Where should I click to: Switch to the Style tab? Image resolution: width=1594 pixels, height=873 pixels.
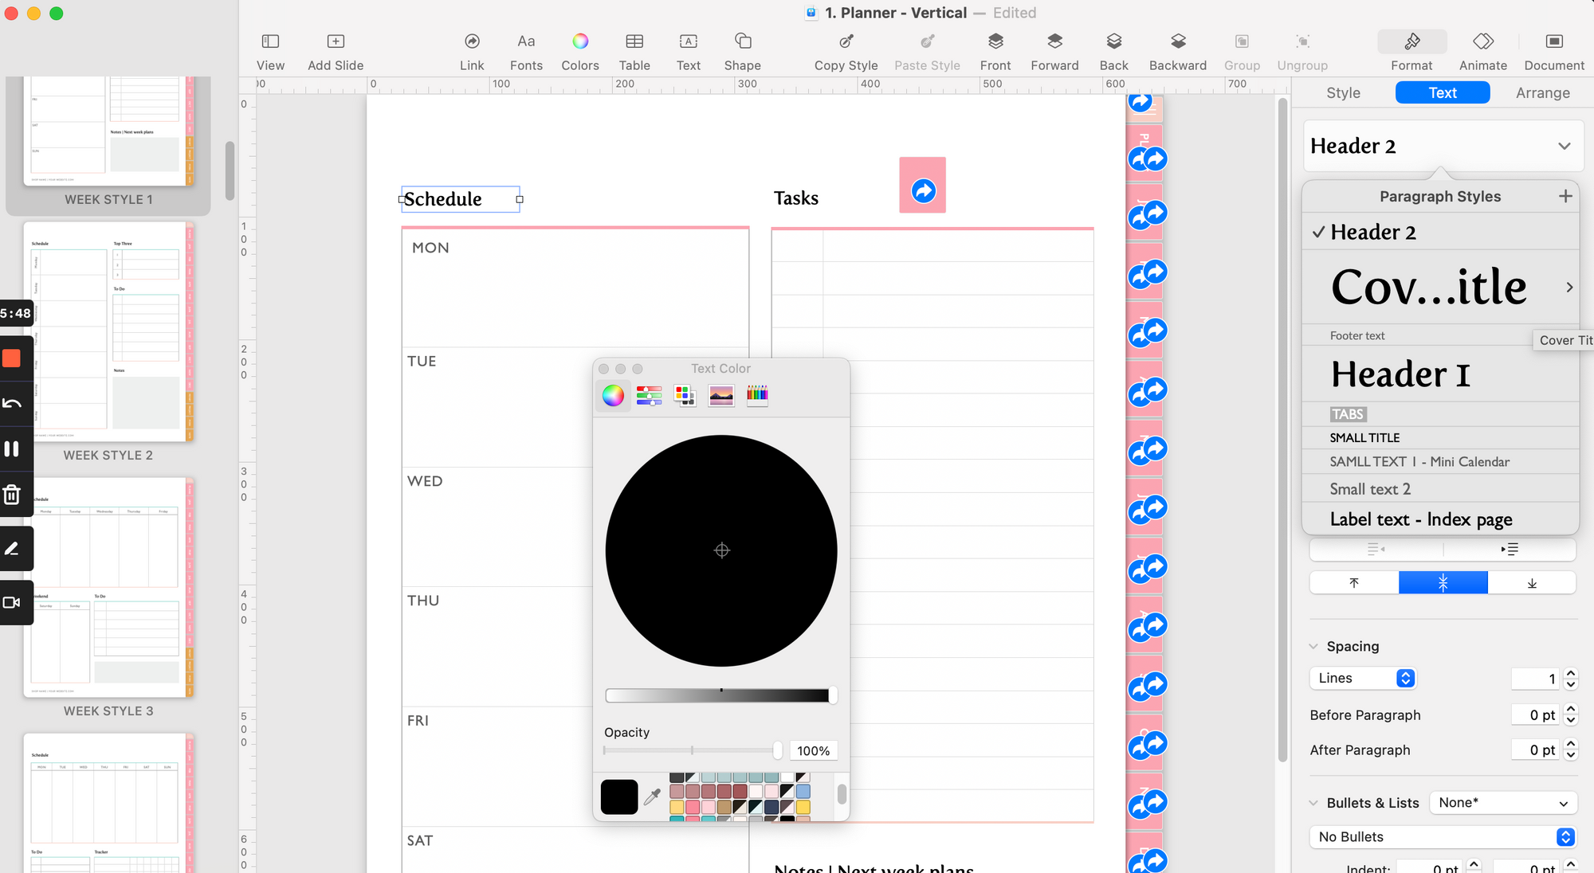(1342, 92)
